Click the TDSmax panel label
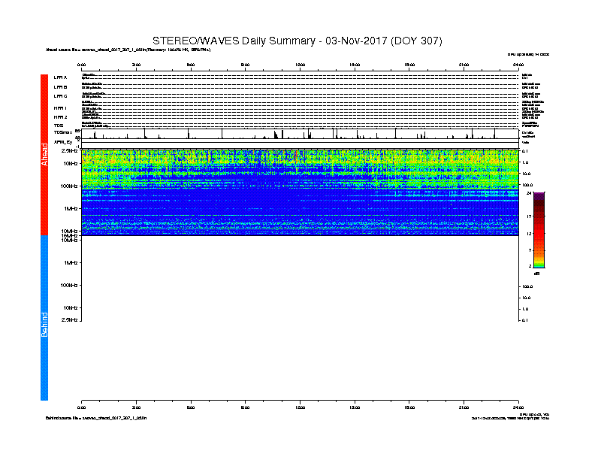595x460 pixels. (63, 132)
